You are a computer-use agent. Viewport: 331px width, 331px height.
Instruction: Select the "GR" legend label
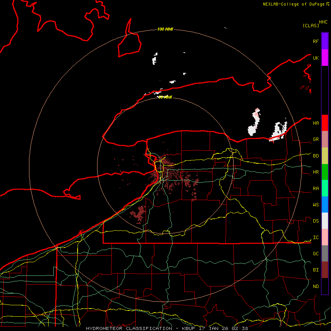tap(316, 139)
